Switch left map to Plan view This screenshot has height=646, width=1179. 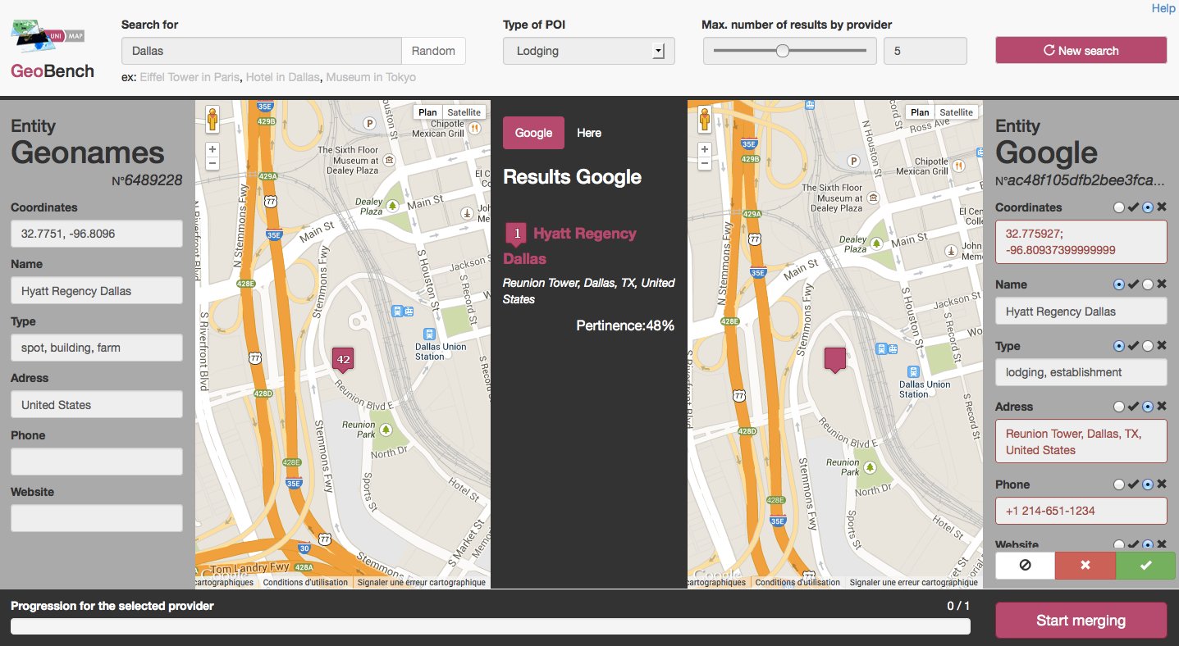(x=427, y=112)
